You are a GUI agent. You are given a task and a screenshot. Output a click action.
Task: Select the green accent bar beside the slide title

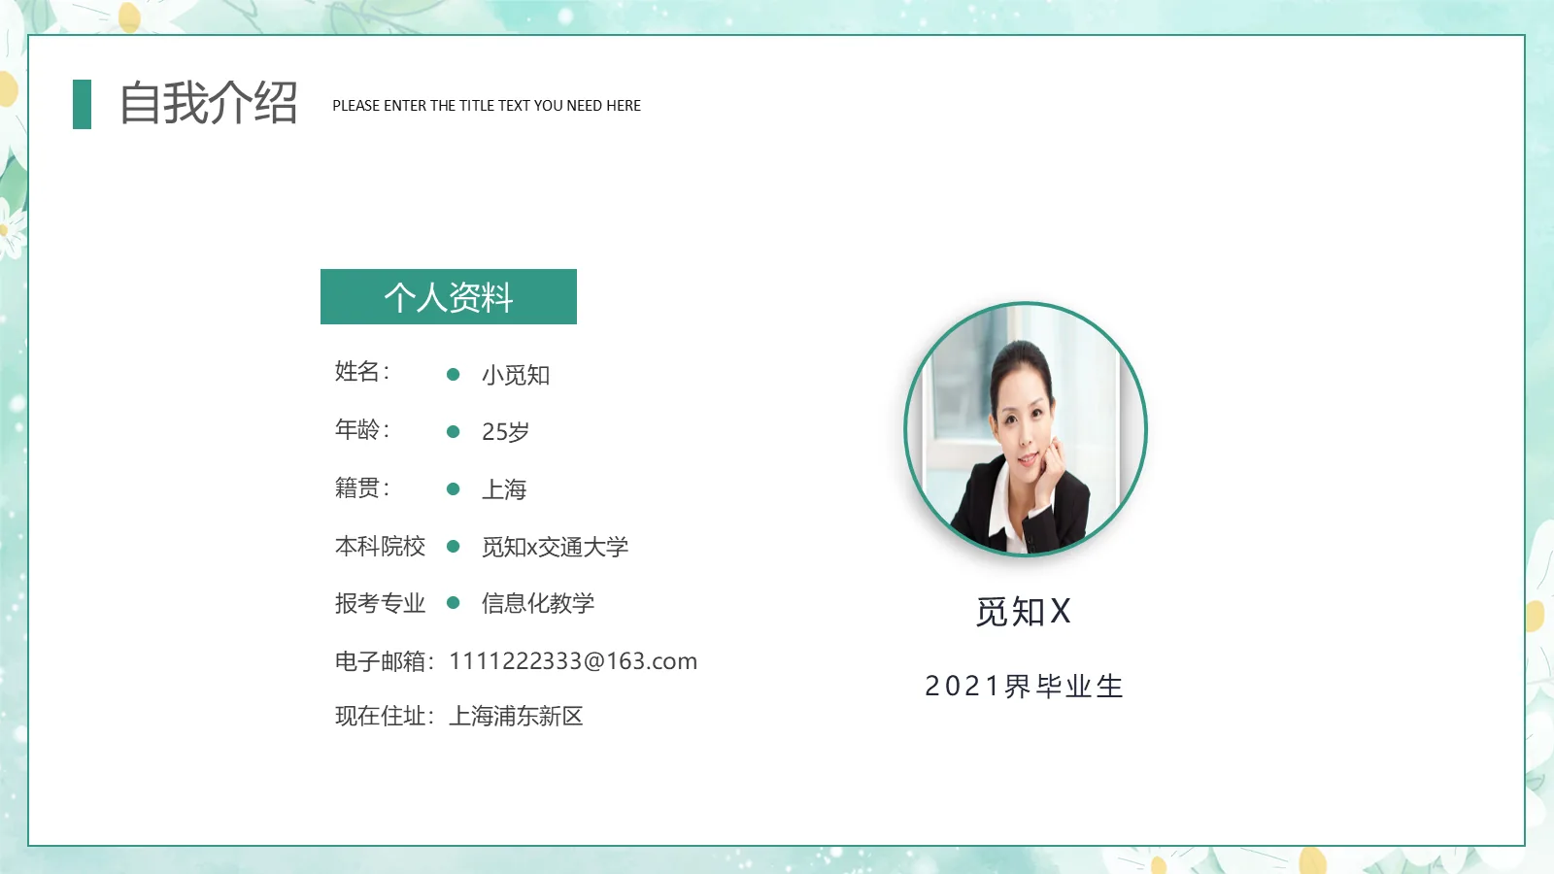coord(82,105)
